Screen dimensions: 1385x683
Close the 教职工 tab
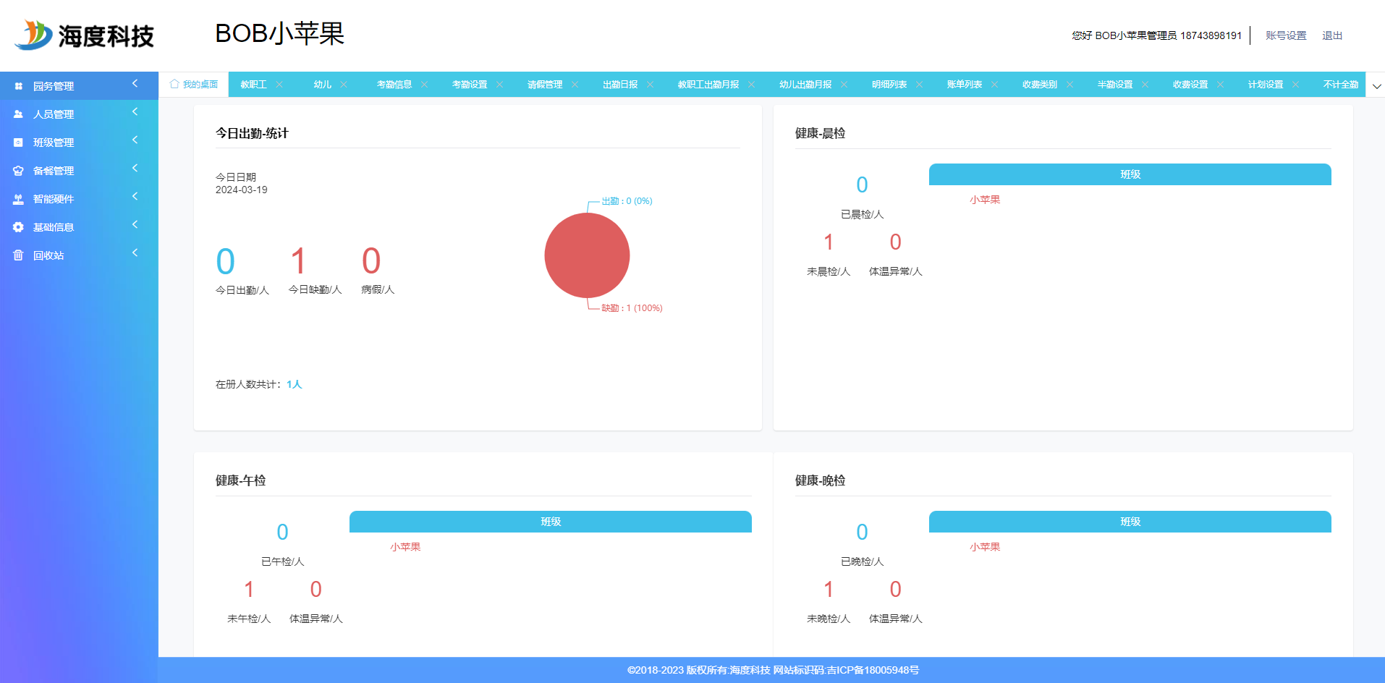coord(279,85)
